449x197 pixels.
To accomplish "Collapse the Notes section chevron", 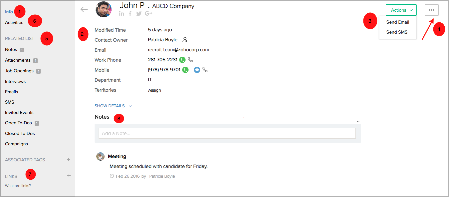I will 358,121.
